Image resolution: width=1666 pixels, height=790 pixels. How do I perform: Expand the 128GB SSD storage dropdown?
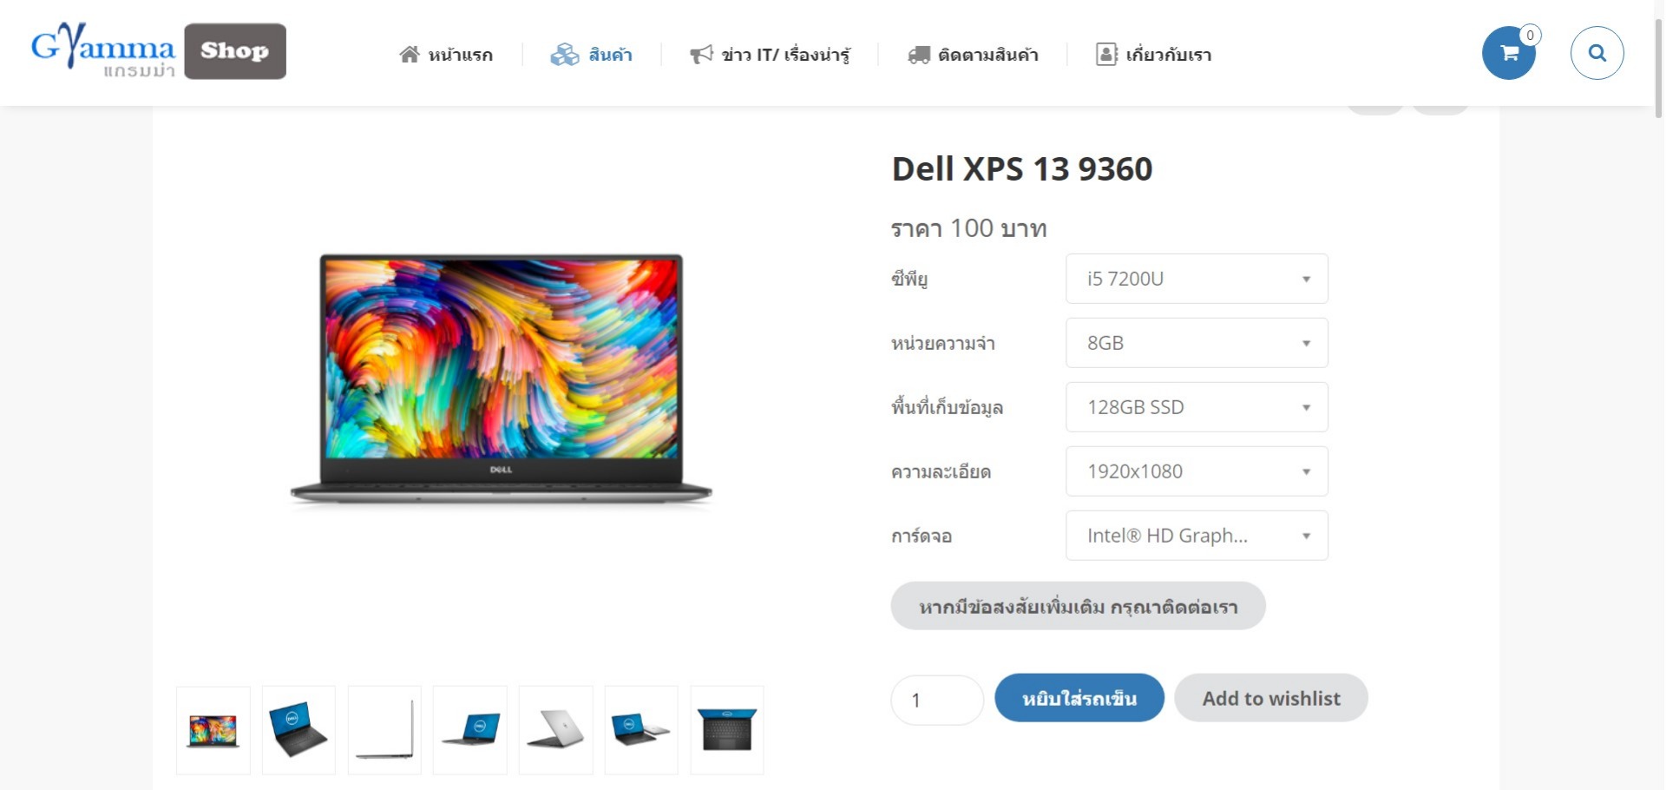[x=1197, y=407]
